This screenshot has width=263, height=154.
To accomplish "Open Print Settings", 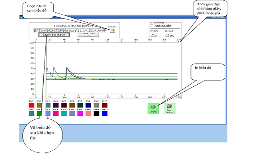I will (169, 108).
